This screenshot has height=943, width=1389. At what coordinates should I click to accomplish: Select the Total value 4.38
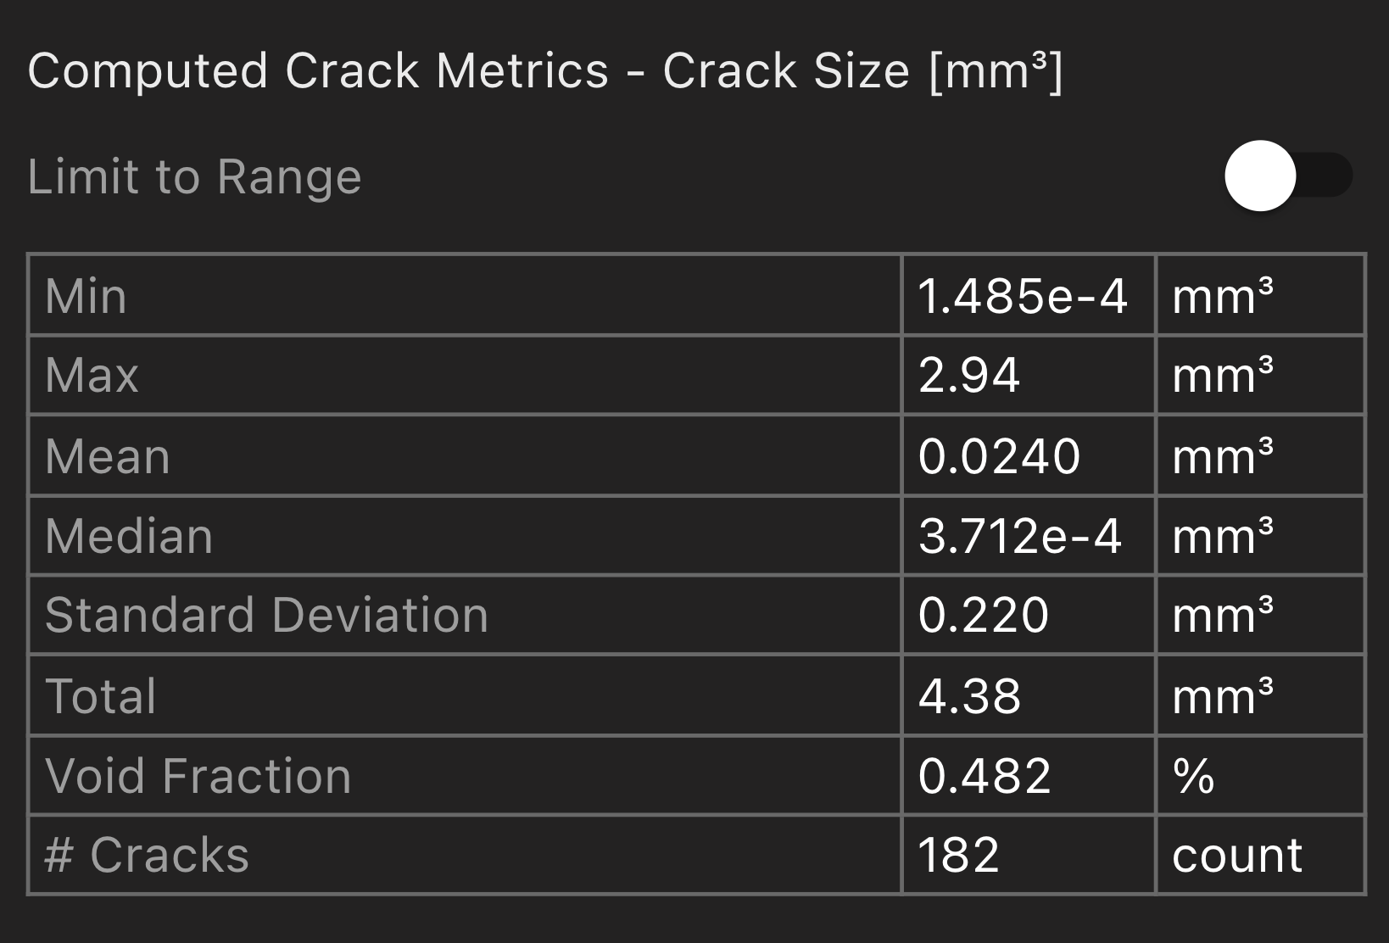(969, 695)
